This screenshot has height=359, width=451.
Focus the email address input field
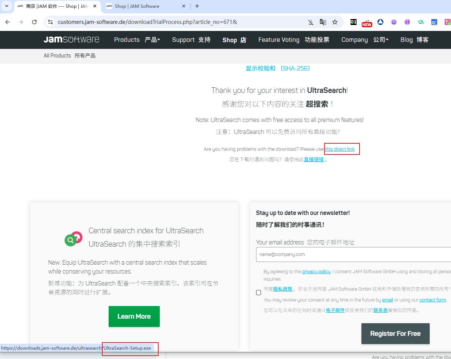pos(353,255)
